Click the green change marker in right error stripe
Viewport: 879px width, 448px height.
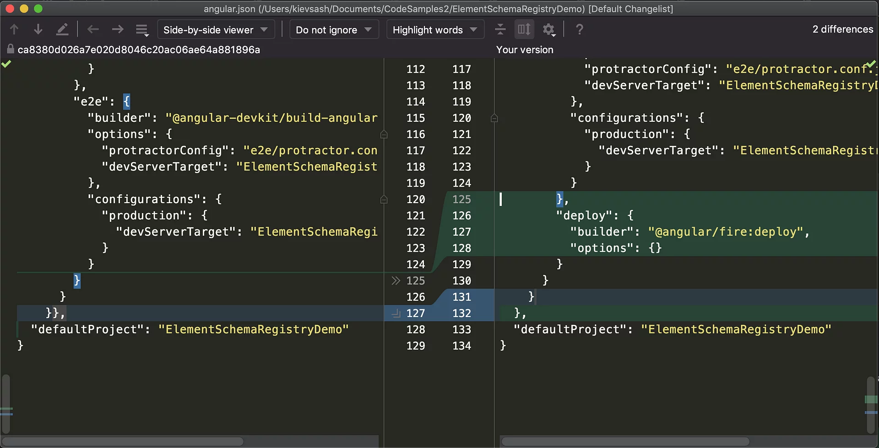[x=870, y=399]
